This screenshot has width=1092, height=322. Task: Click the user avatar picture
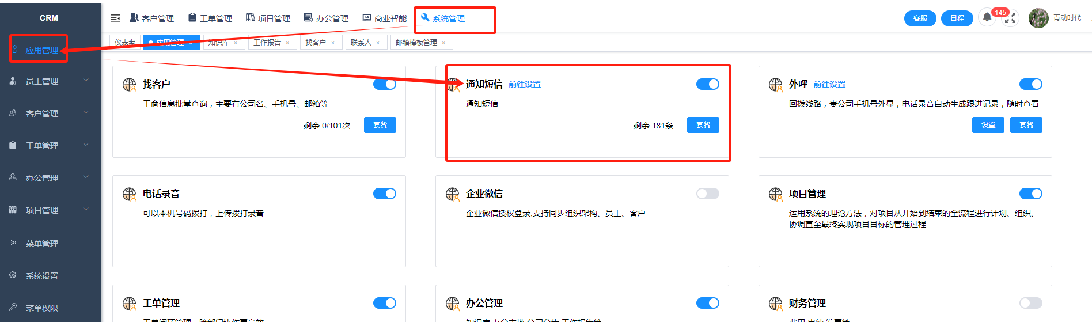[x=1038, y=18]
